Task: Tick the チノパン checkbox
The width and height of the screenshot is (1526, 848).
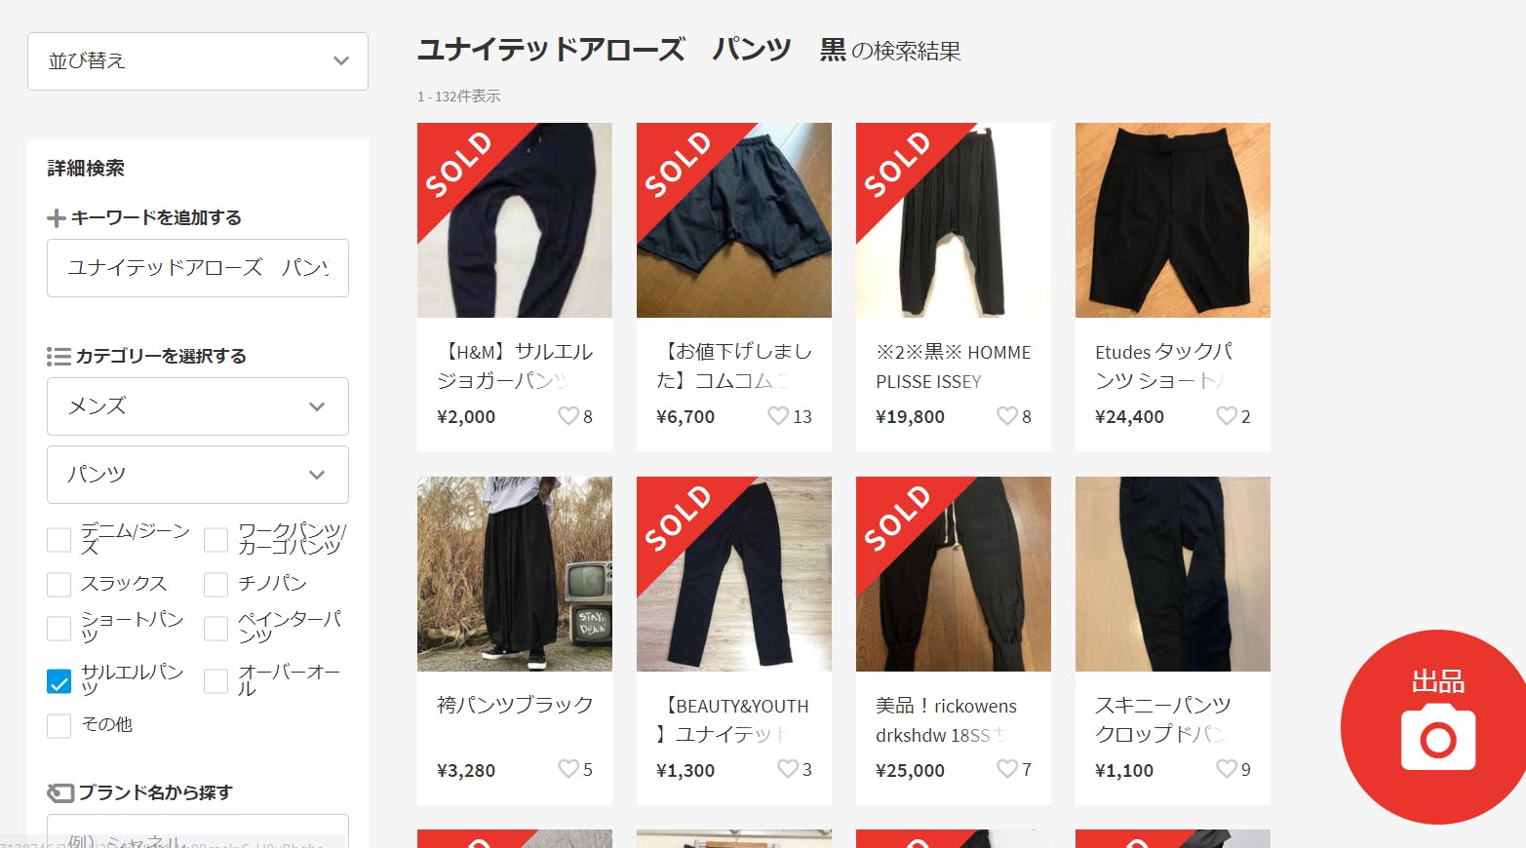Action: pos(215,584)
